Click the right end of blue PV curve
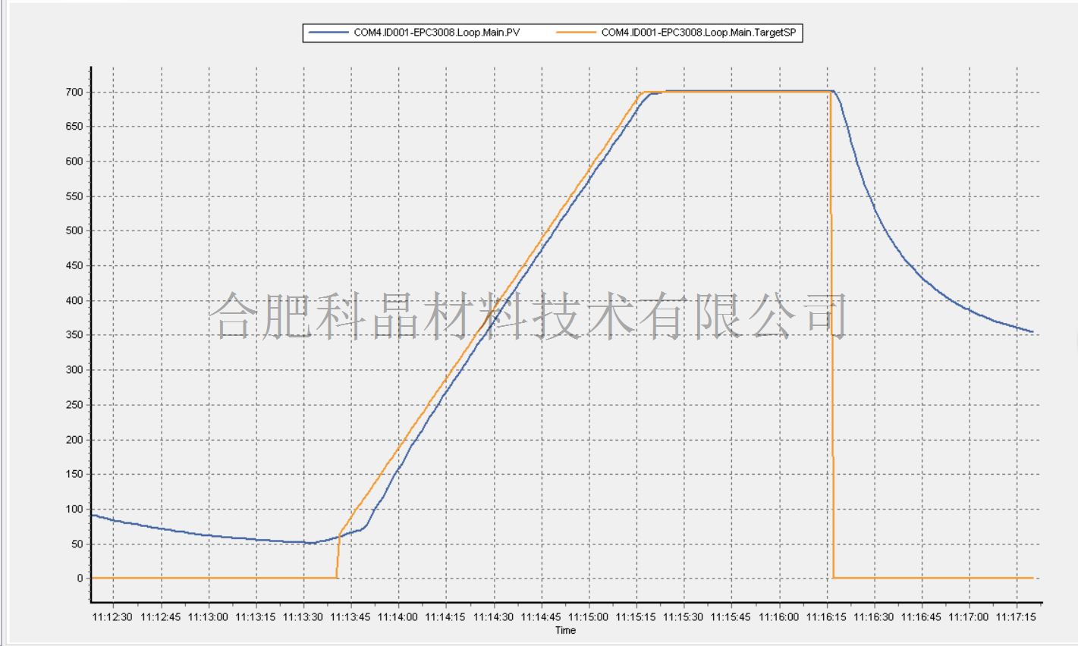Image resolution: width=1078 pixels, height=646 pixels. pos(1032,331)
